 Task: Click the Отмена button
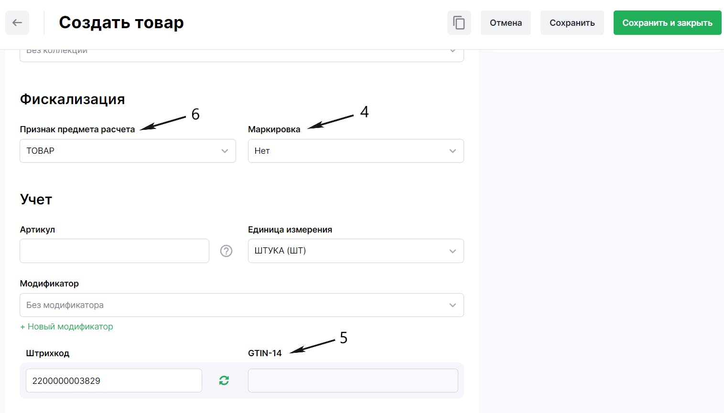[x=506, y=22]
